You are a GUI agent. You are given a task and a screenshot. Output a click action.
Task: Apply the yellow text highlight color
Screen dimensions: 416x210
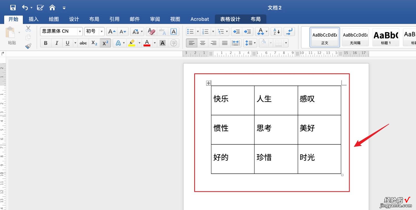[132, 43]
